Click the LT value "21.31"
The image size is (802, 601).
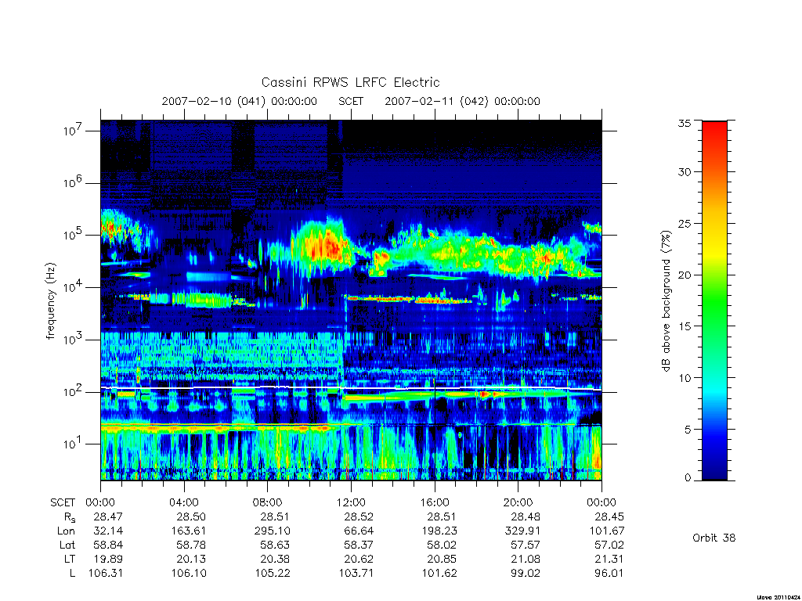pyautogui.click(x=609, y=559)
